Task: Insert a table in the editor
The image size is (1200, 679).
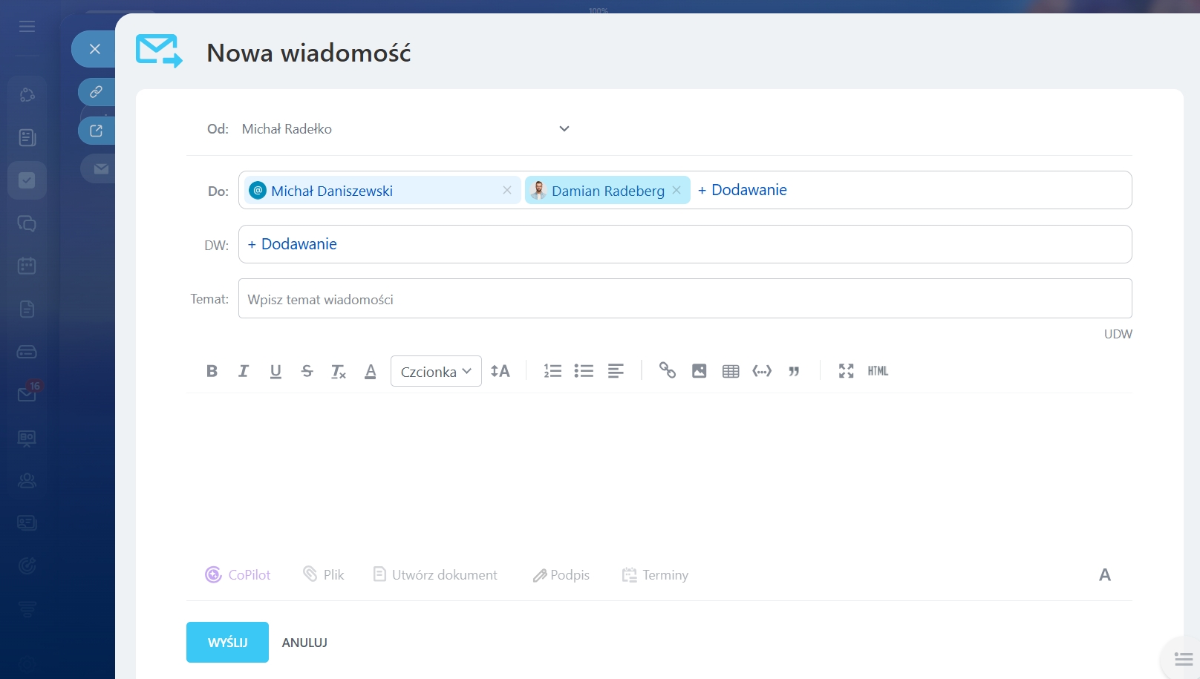Action: 731,371
